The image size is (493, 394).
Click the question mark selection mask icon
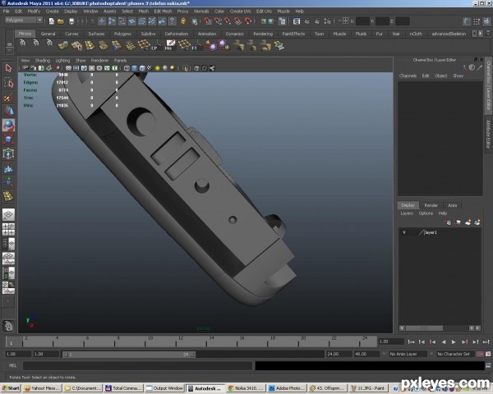pos(172,21)
